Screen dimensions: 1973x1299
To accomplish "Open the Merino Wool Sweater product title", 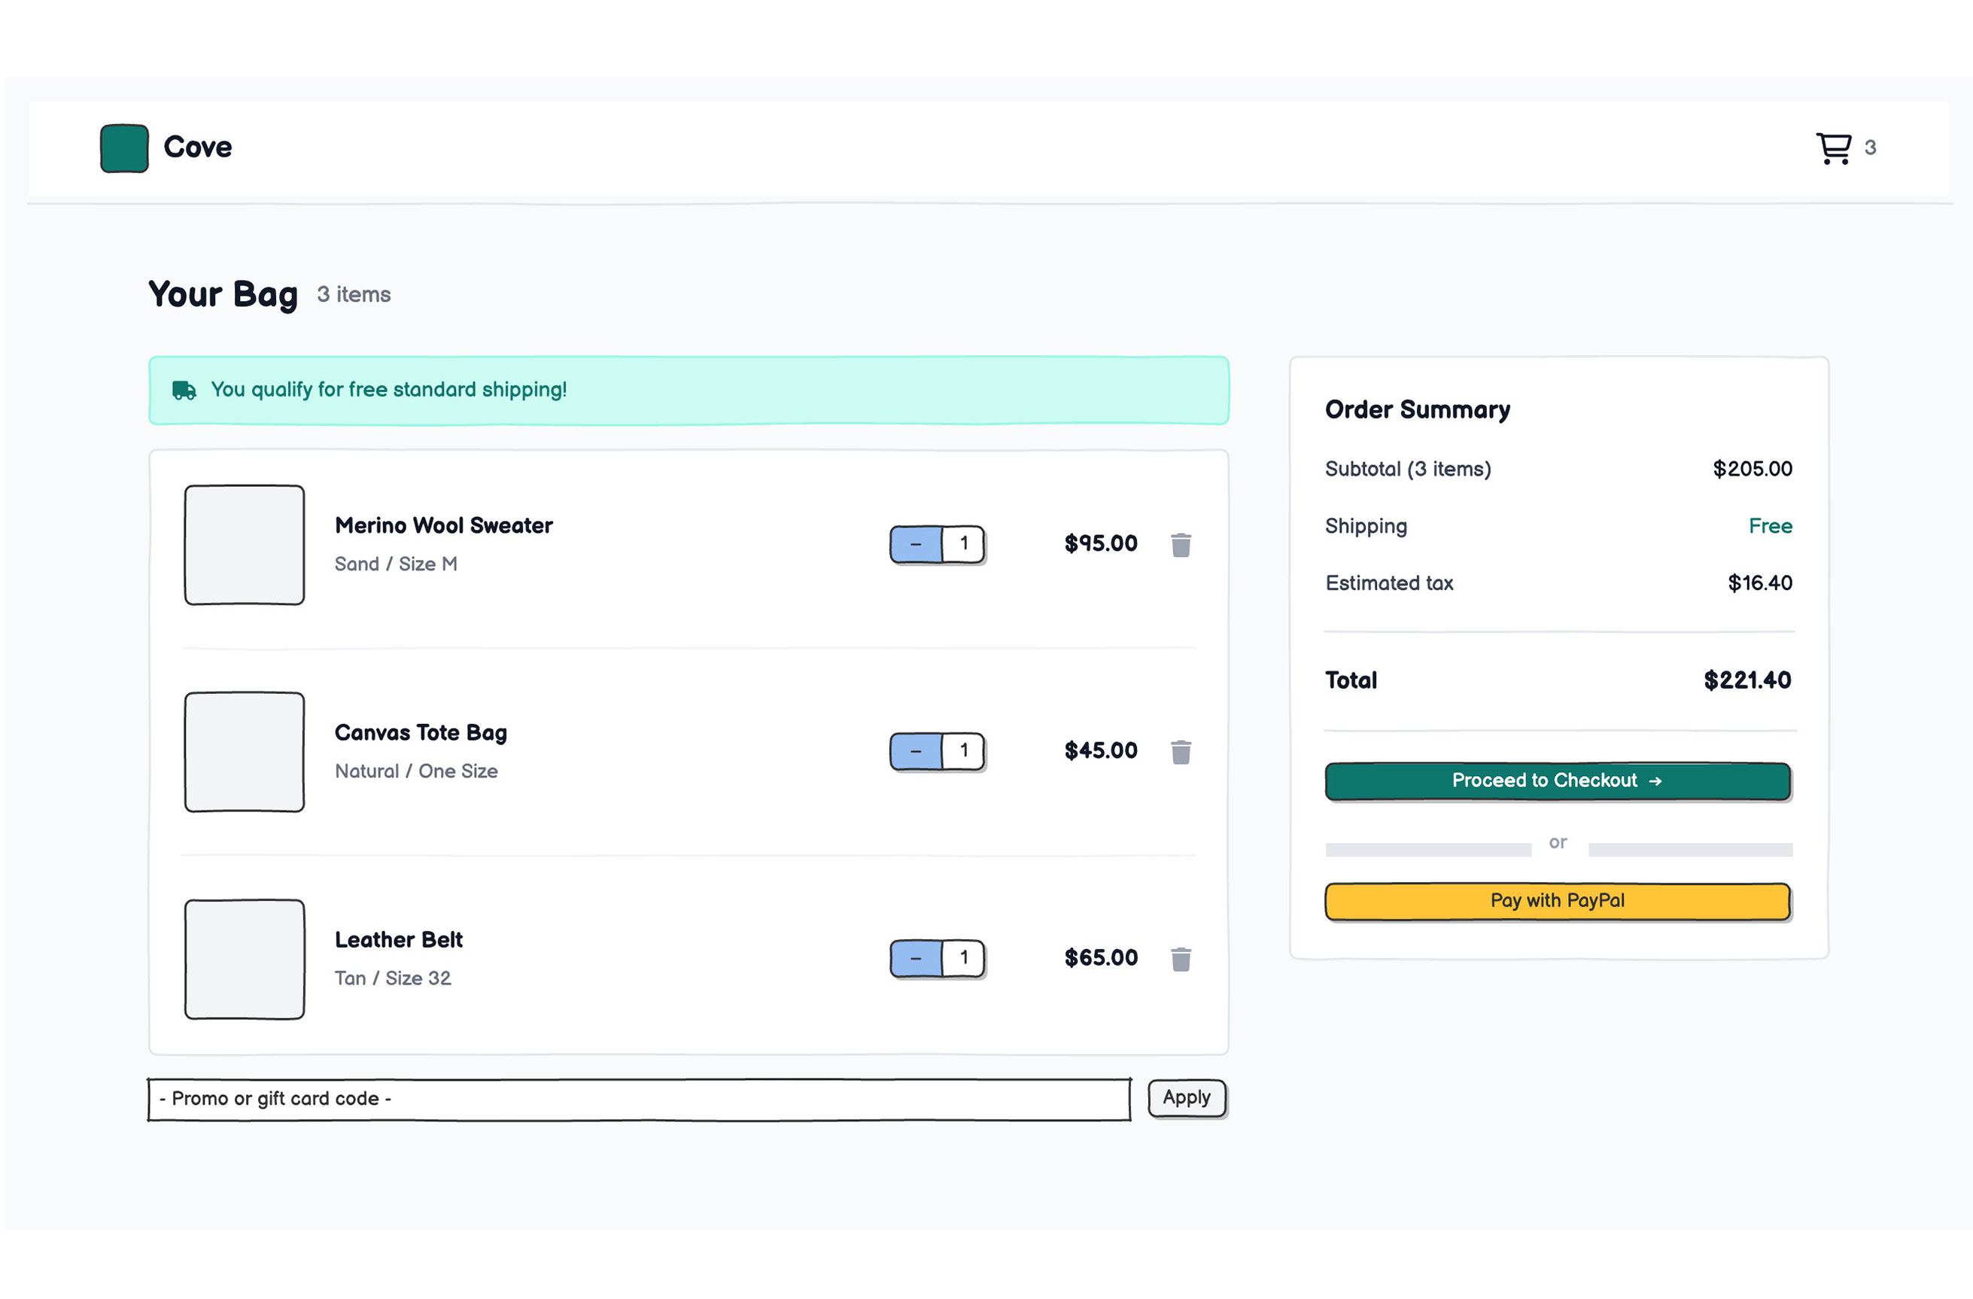I will 443,526.
